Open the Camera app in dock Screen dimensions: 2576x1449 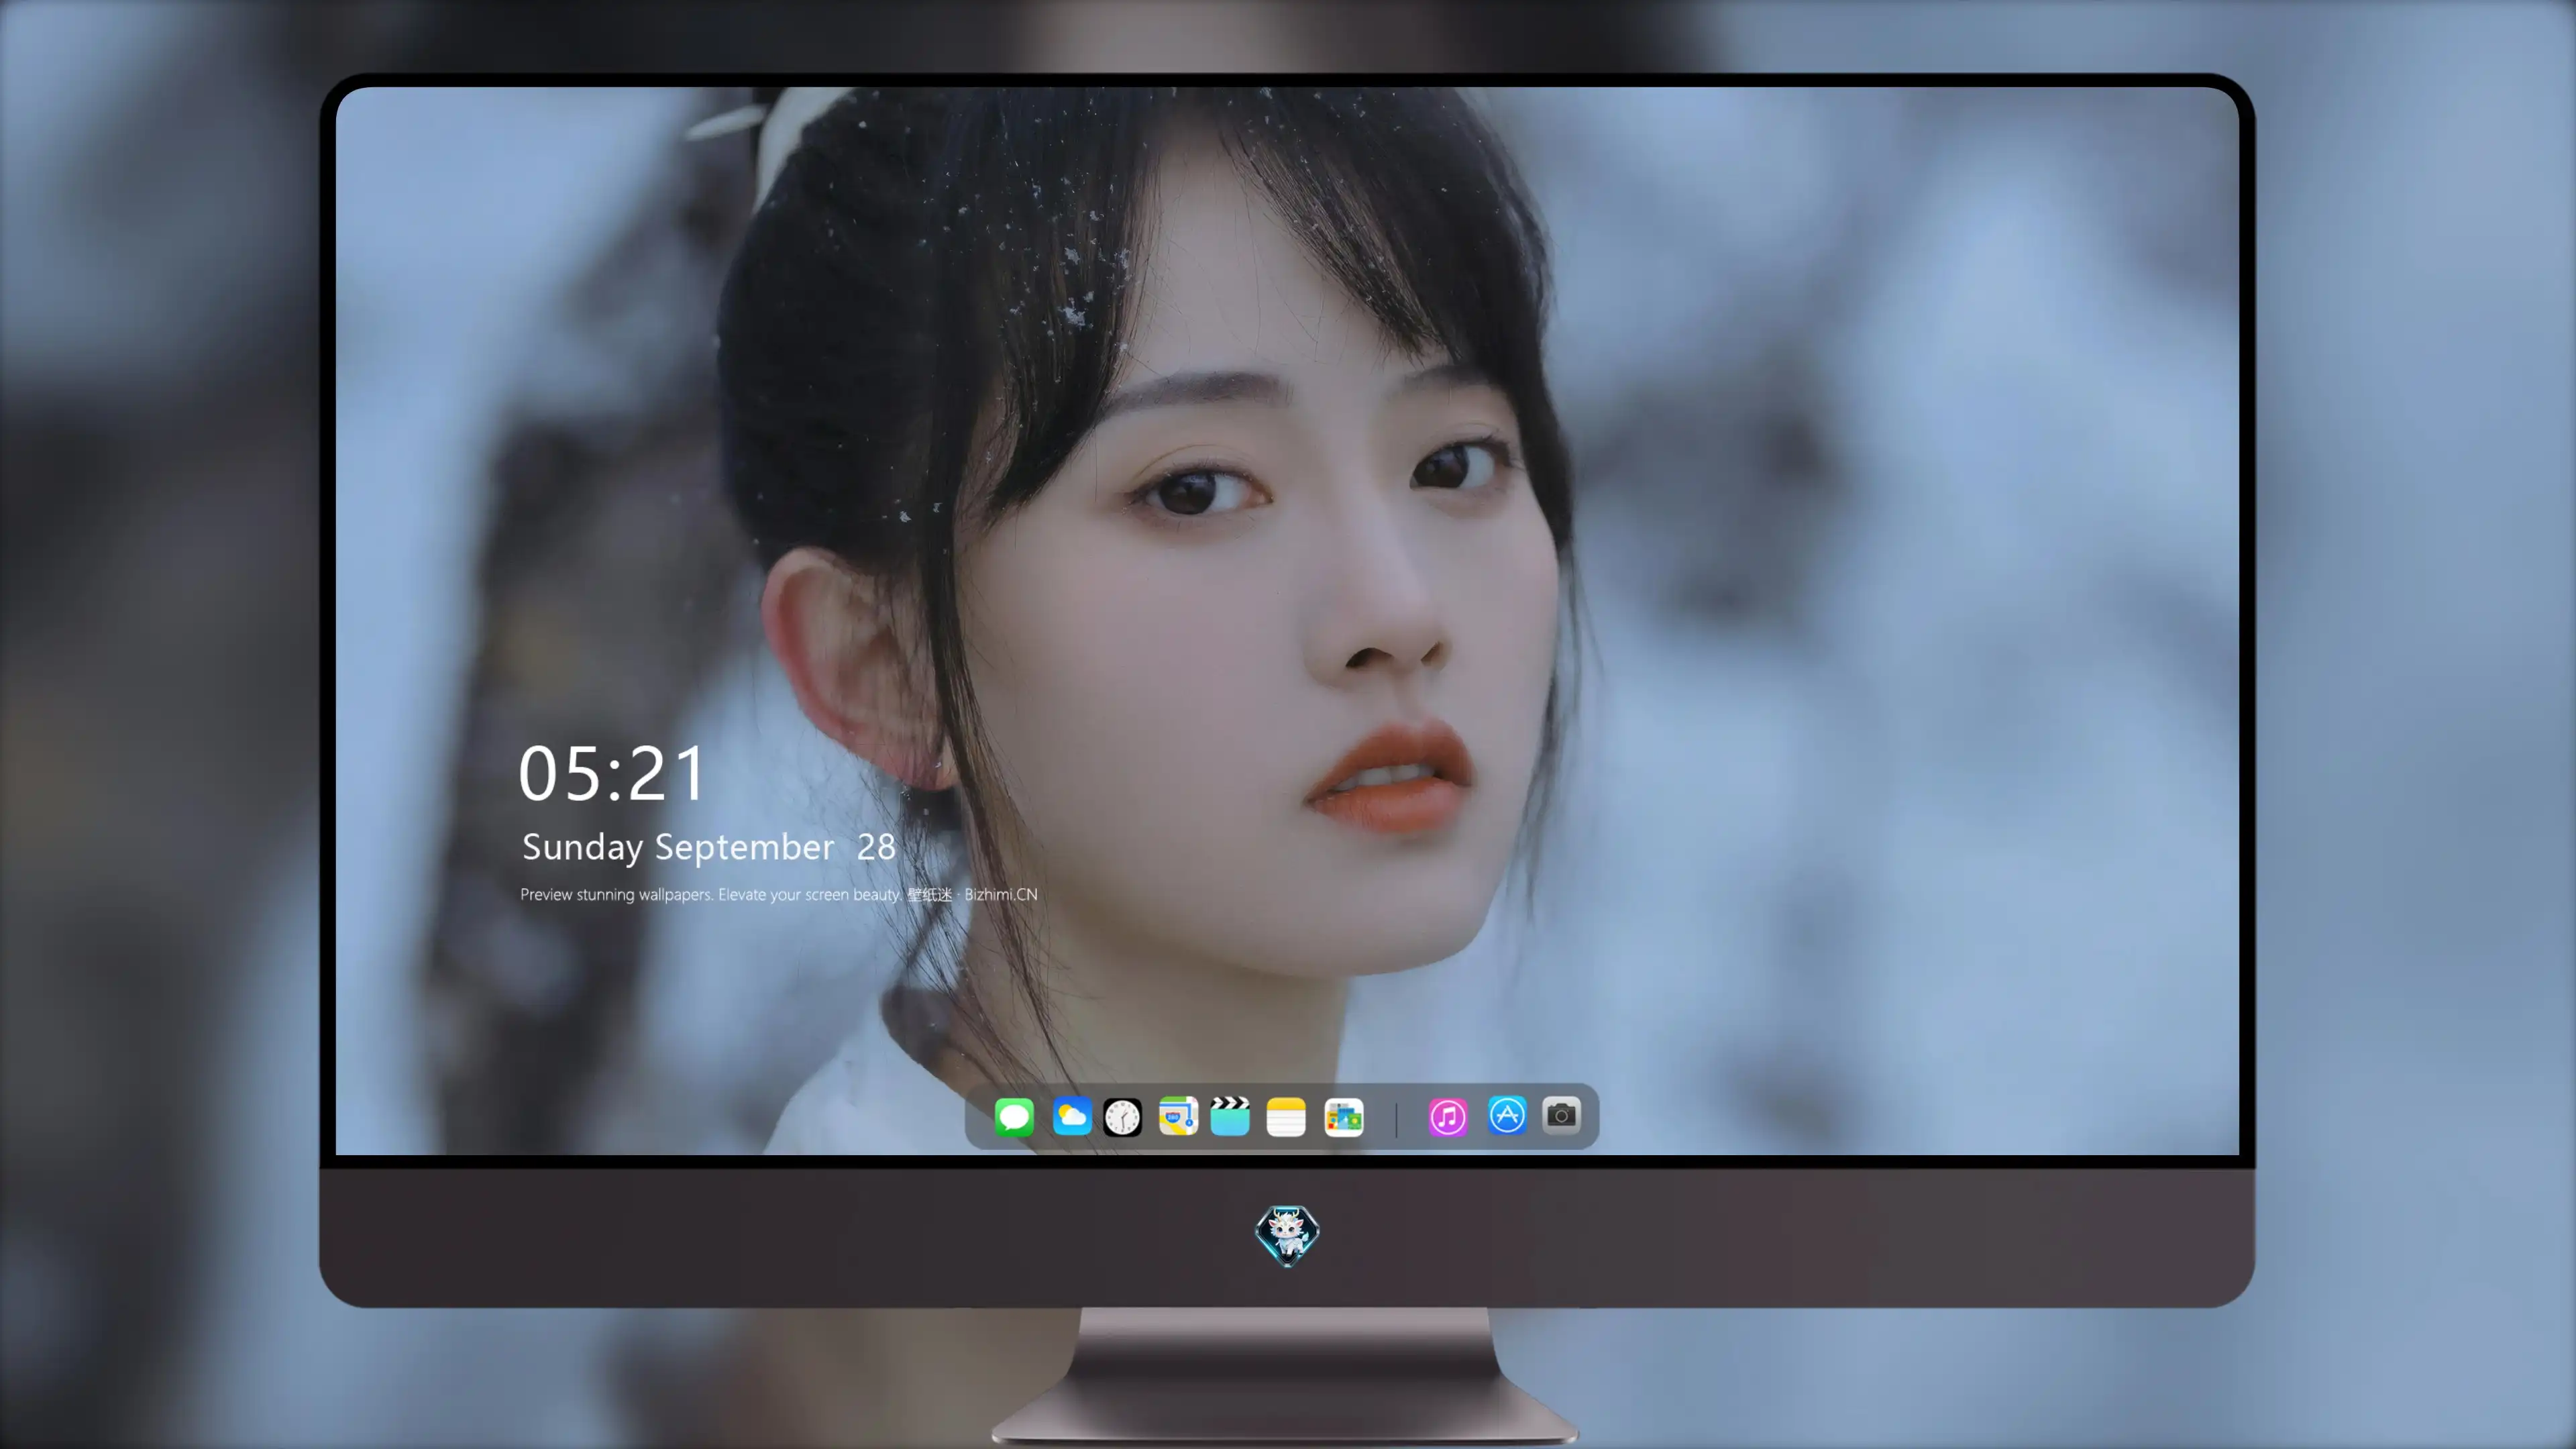(1561, 1115)
